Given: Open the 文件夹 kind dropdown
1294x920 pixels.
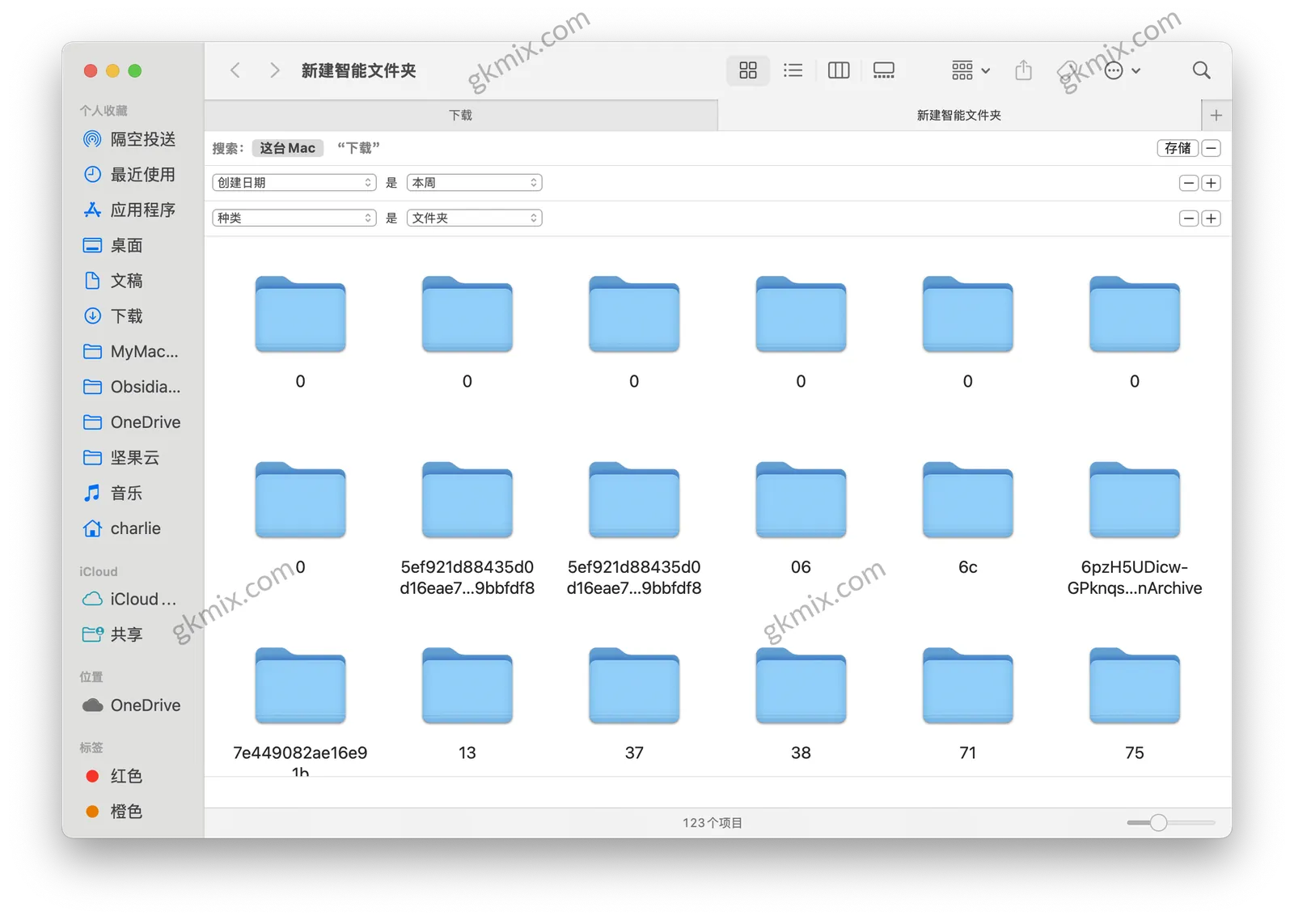Looking at the screenshot, I should click(x=475, y=218).
